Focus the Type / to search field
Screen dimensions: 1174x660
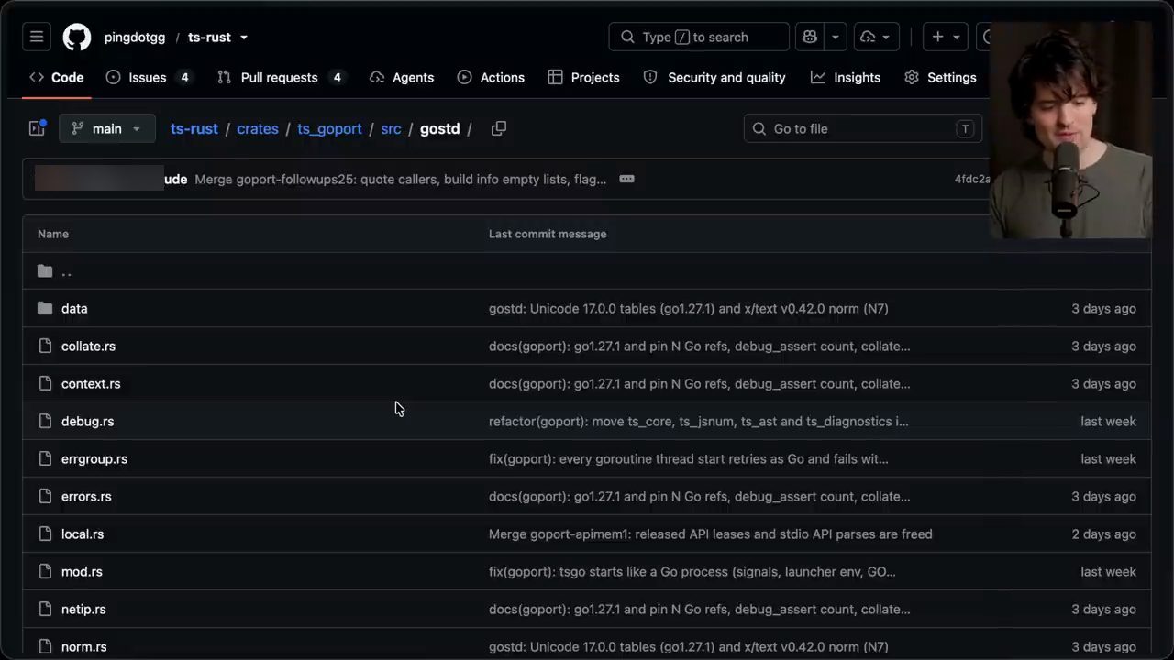pyautogui.click(x=699, y=37)
